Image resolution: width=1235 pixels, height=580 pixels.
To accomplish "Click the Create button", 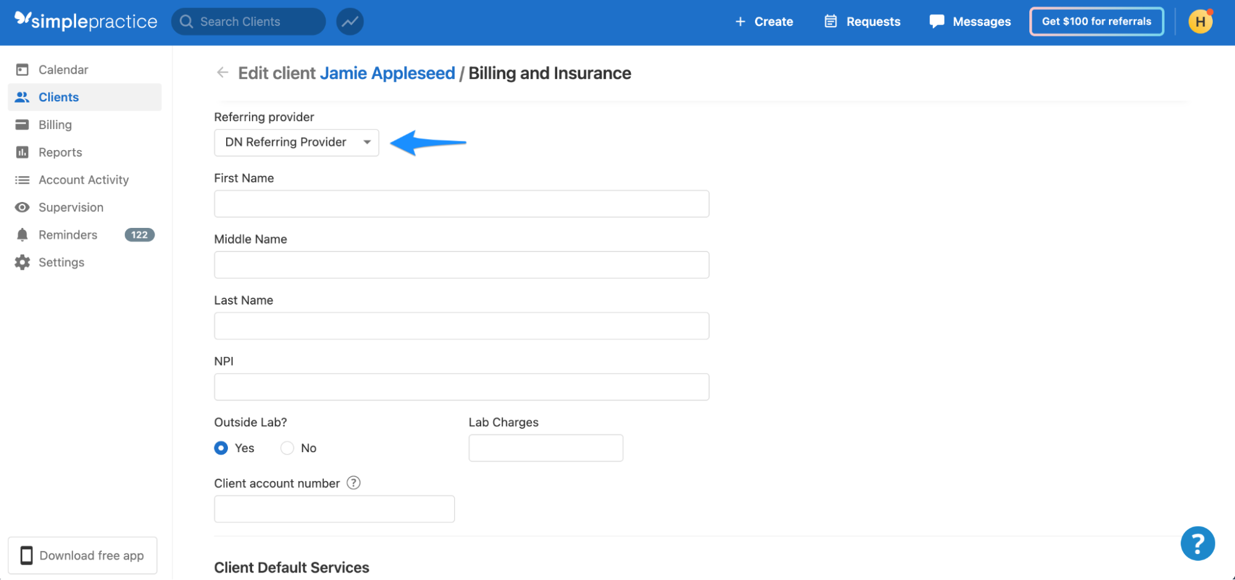I will [764, 22].
